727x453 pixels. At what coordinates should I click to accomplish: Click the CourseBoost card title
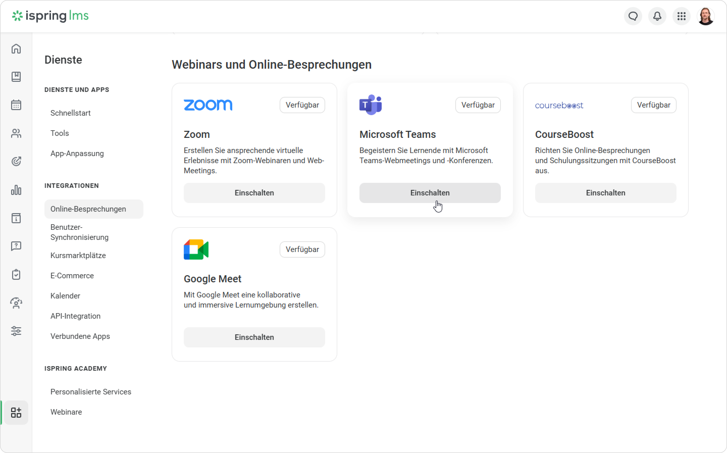pyautogui.click(x=564, y=135)
